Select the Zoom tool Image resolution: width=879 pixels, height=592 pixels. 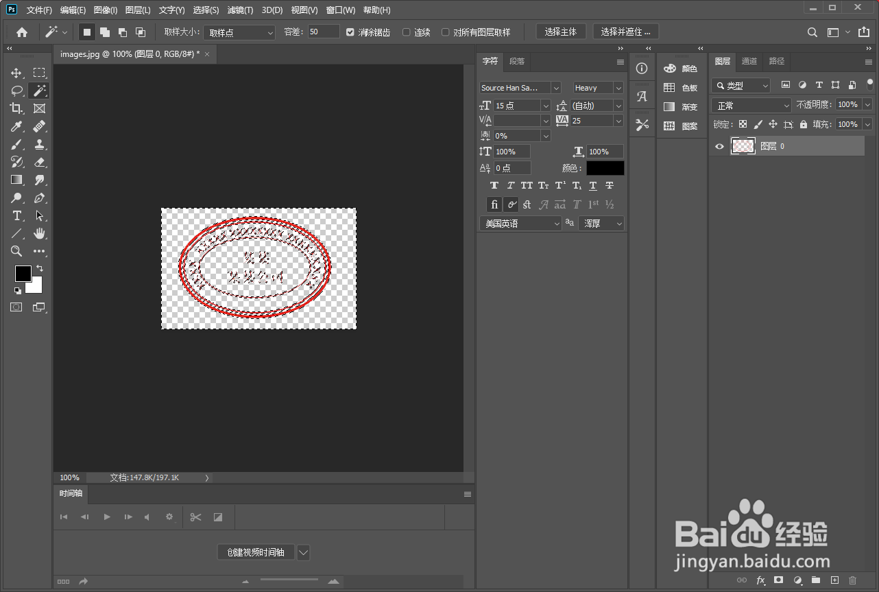(x=16, y=251)
